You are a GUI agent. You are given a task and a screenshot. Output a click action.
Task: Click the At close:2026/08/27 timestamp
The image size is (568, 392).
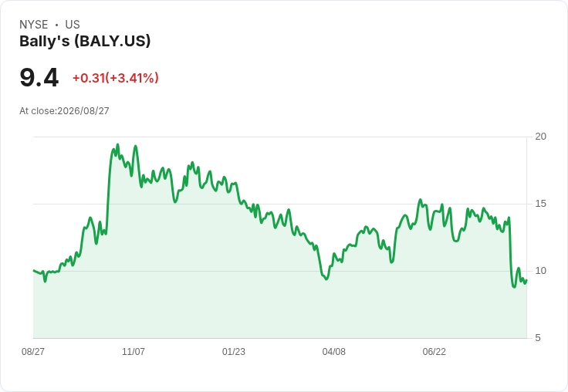[x=64, y=111]
